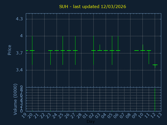
Task: Click the Price axis label
Action: click(x=10, y=50)
